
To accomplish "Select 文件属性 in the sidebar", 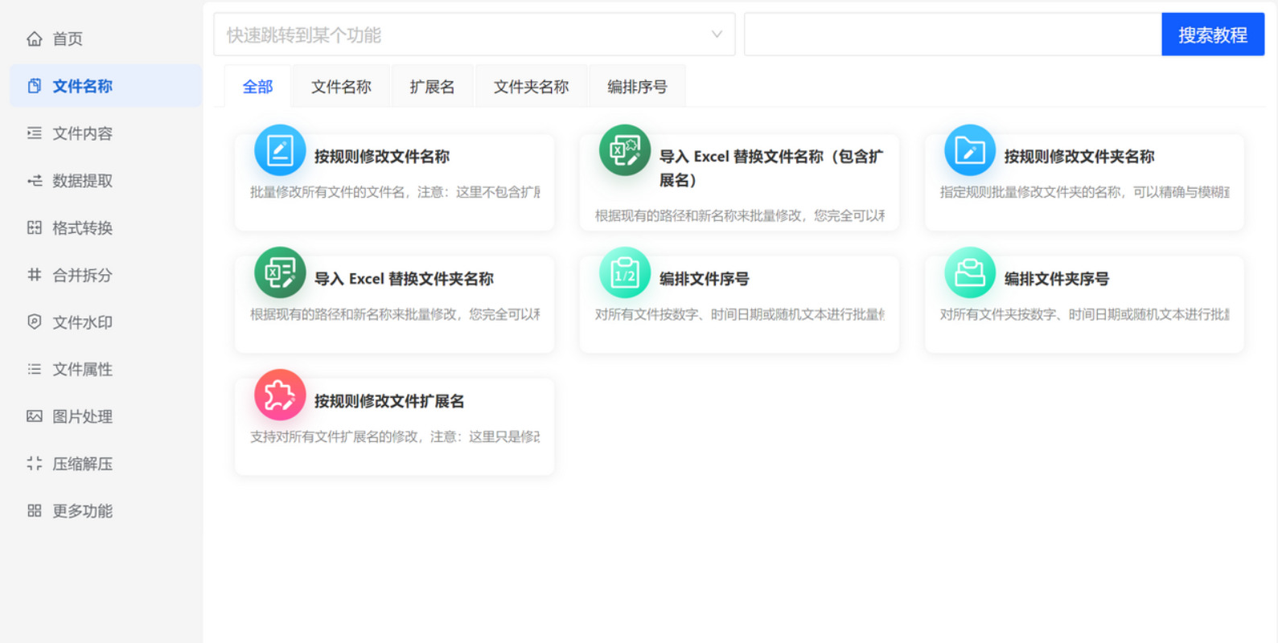I will tap(105, 370).
